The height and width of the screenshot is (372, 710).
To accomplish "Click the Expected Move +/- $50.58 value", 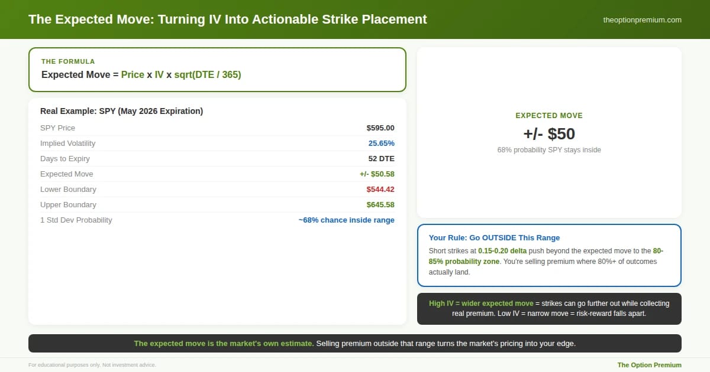I will (376, 174).
